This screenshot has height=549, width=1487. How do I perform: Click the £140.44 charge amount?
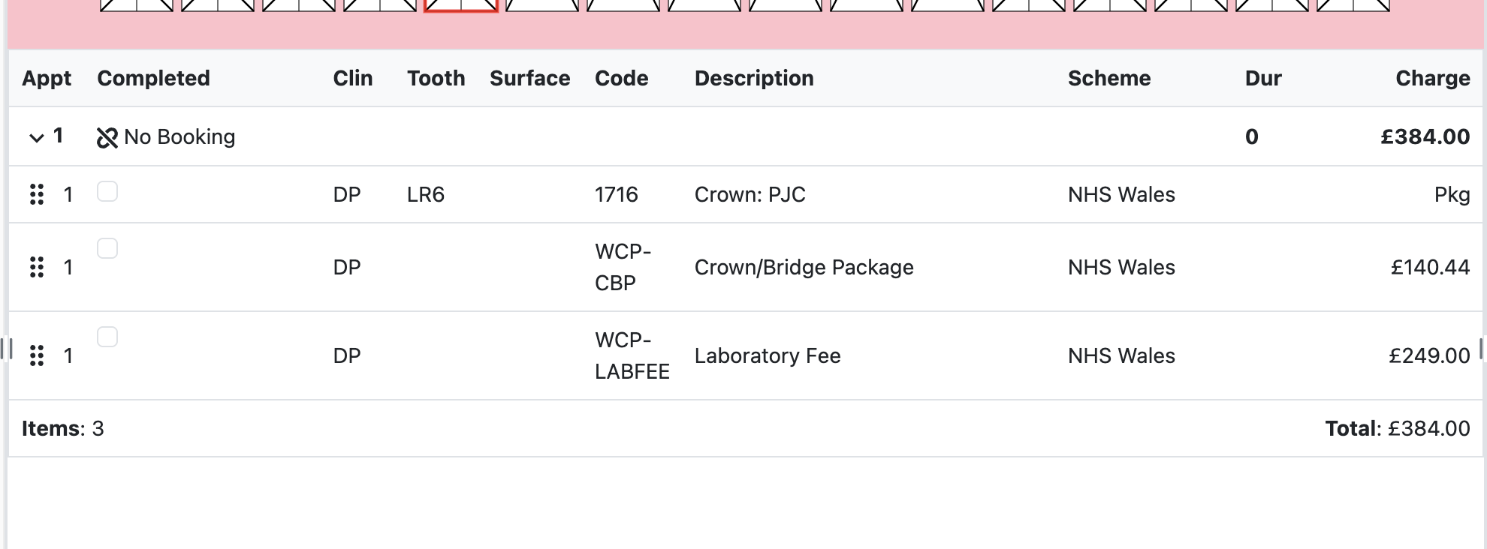(x=1429, y=267)
